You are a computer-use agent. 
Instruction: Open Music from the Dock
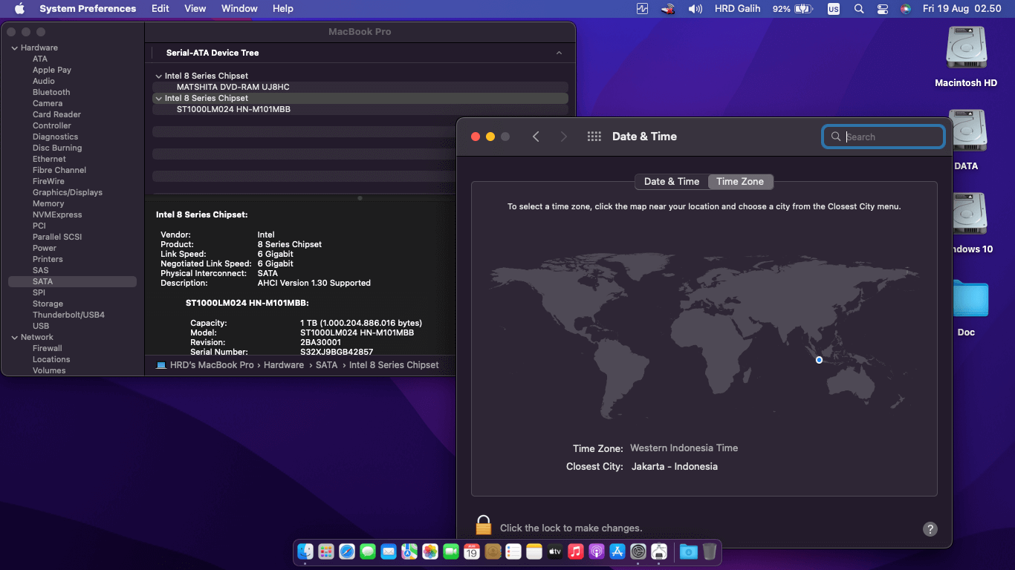tap(576, 551)
